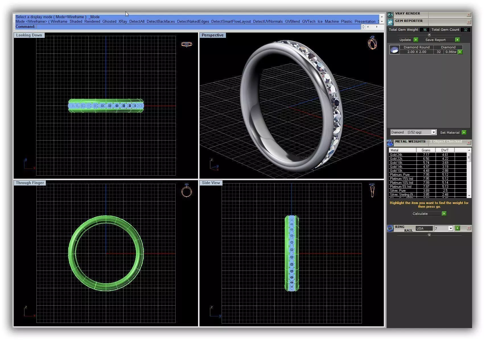This screenshot has height=340, width=484.
Task: Close the Ring Rail panel
Action: [x=469, y=228]
